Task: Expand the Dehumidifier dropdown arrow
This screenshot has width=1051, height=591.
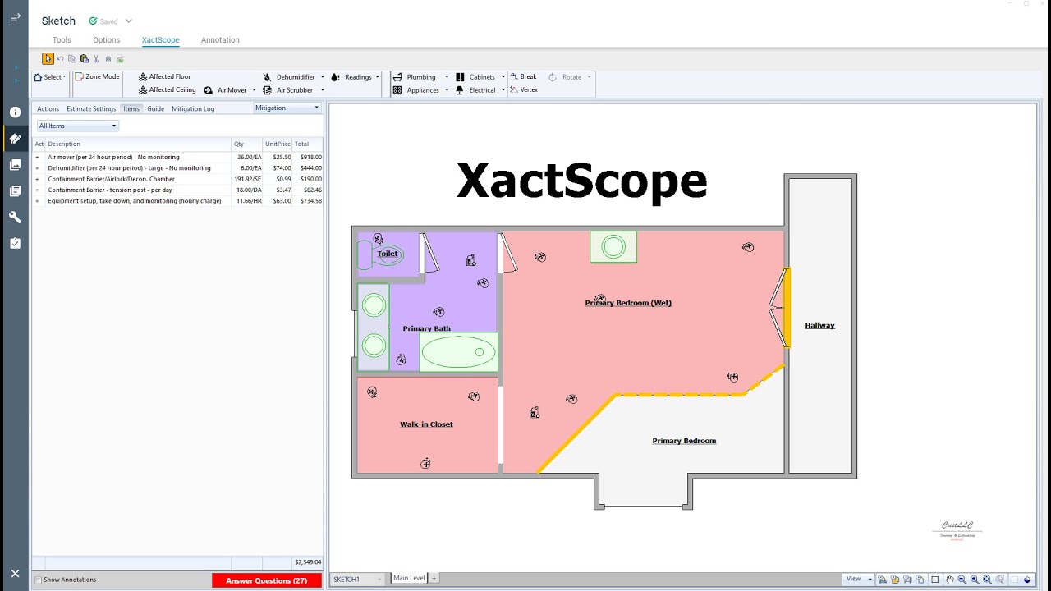Action: click(323, 77)
